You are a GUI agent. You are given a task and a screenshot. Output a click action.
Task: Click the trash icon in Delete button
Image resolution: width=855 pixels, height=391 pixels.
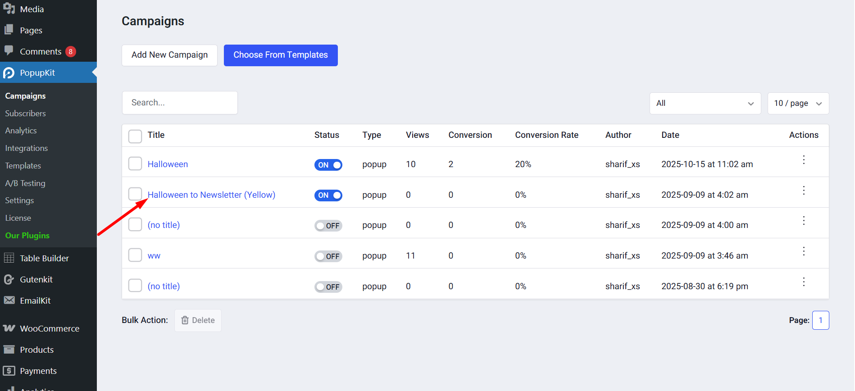point(185,320)
